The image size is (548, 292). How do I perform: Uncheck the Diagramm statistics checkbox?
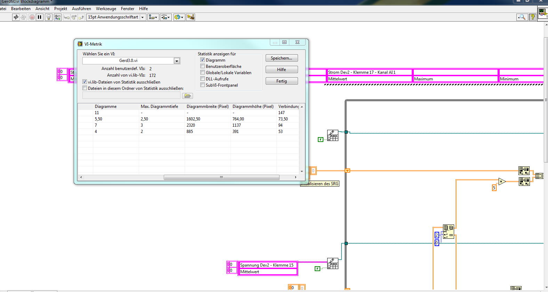click(202, 60)
